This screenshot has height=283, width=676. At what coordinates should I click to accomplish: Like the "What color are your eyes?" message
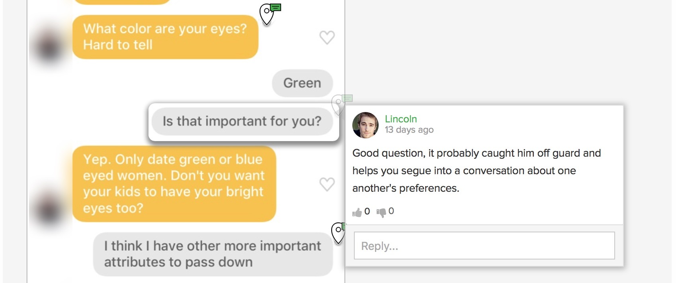click(327, 37)
